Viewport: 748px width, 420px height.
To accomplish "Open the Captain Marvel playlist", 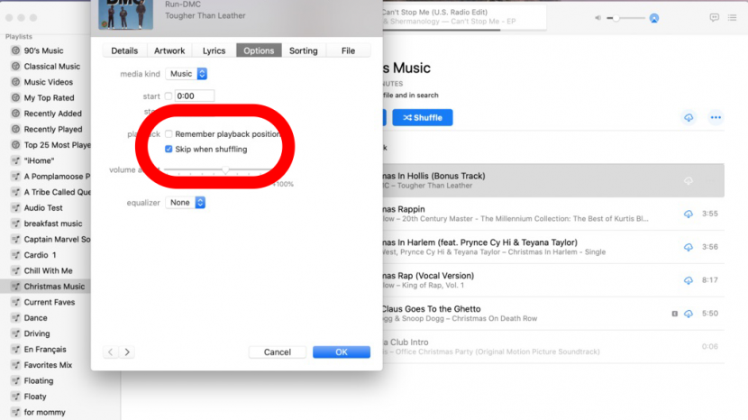I will 58,240.
